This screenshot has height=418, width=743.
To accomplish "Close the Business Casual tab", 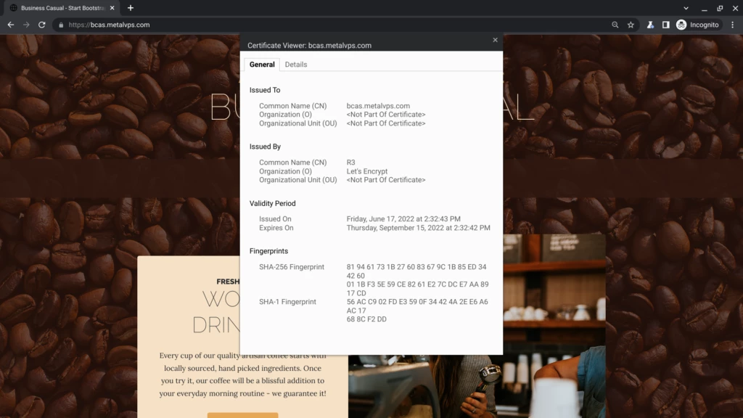I will tap(112, 8).
